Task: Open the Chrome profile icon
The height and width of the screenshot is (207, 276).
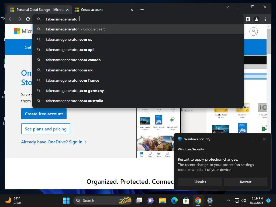Action: pyautogui.click(x=257, y=19)
